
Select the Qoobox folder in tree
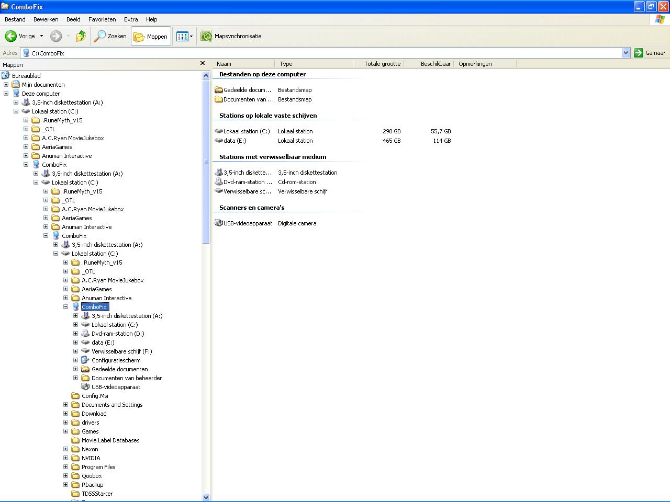[92, 476]
